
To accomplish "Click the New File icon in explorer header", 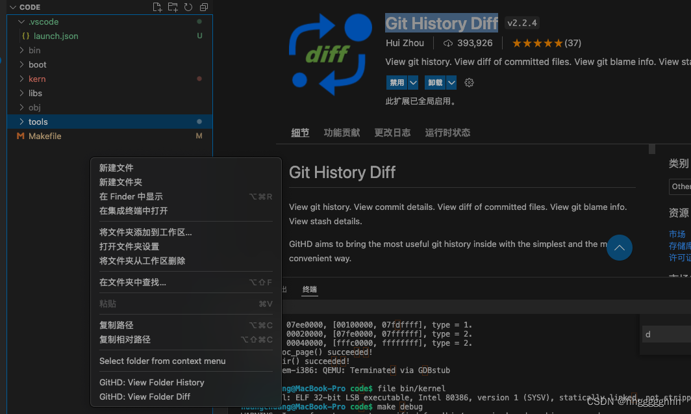I will 157,7.
